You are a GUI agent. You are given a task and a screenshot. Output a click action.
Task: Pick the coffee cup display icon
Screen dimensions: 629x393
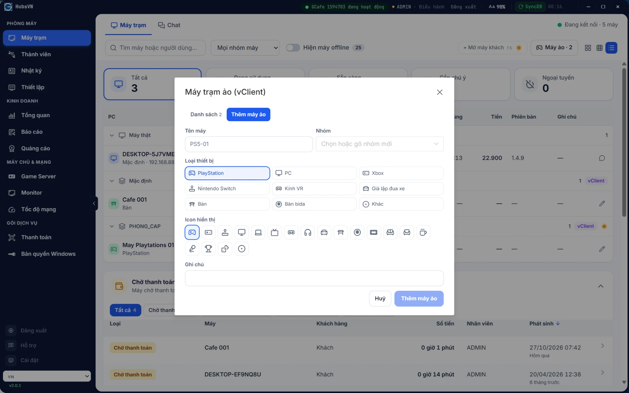point(423,232)
